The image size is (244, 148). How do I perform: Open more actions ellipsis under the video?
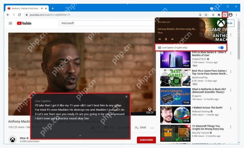(152, 128)
